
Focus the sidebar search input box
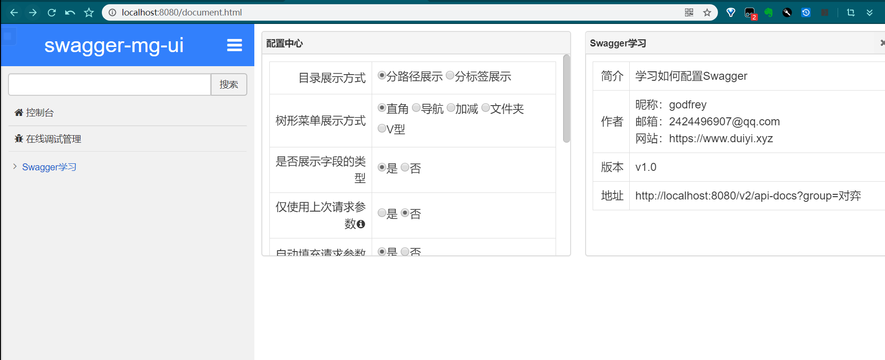point(110,84)
